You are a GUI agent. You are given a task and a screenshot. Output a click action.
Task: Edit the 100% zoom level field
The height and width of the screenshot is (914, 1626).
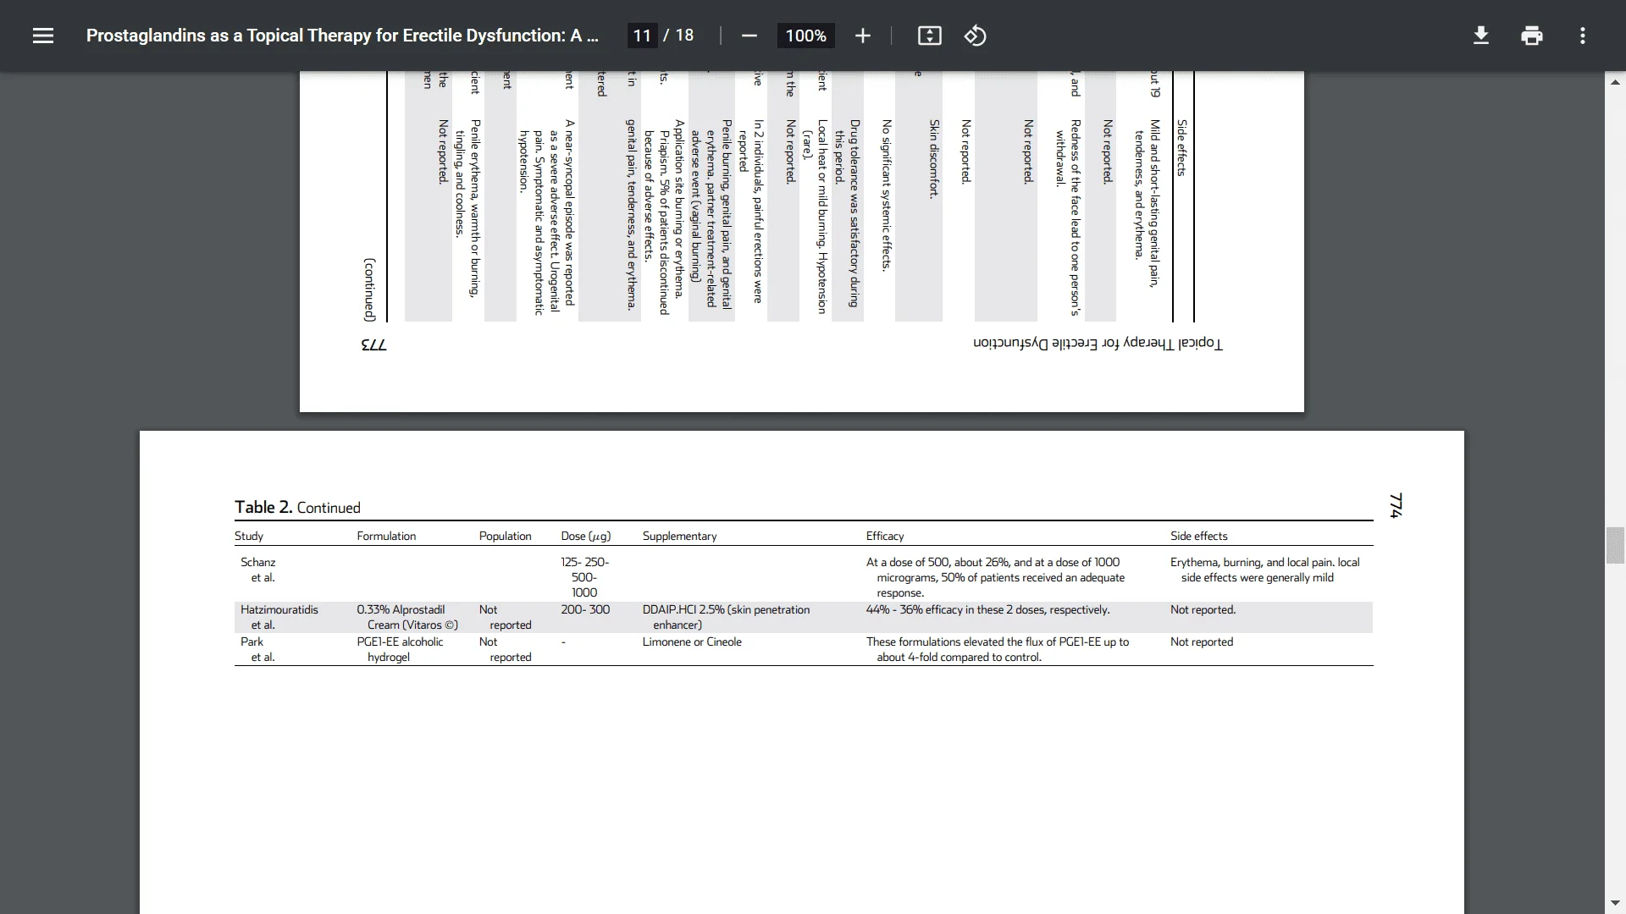point(805,36)
